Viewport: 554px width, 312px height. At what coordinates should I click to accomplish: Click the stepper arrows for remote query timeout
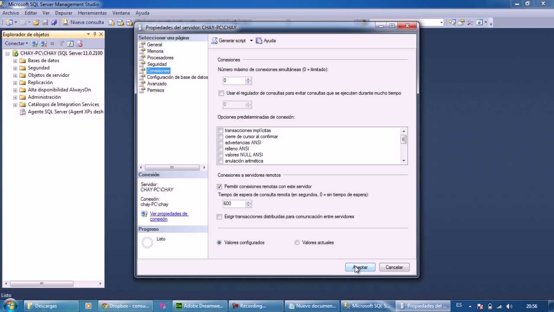point(248,204)
